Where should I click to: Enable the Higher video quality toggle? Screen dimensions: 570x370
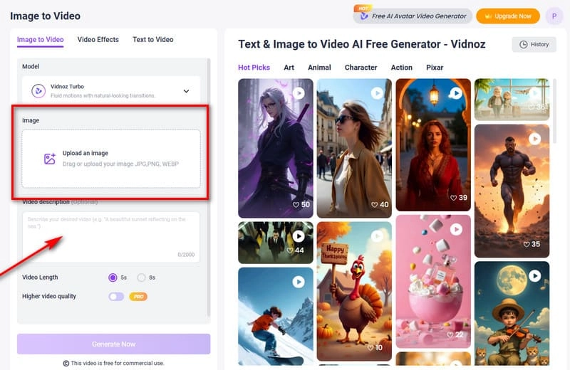[116, 296]
